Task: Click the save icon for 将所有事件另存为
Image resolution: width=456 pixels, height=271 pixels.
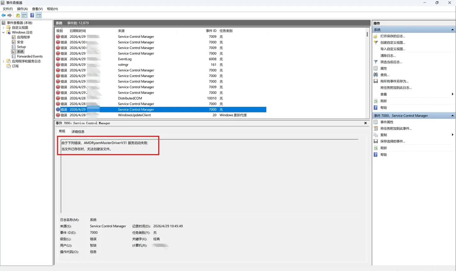Action: (376, 81)
